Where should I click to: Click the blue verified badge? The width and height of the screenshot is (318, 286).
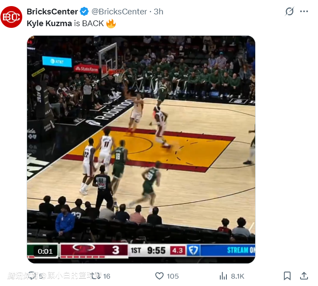pos(85,12)
